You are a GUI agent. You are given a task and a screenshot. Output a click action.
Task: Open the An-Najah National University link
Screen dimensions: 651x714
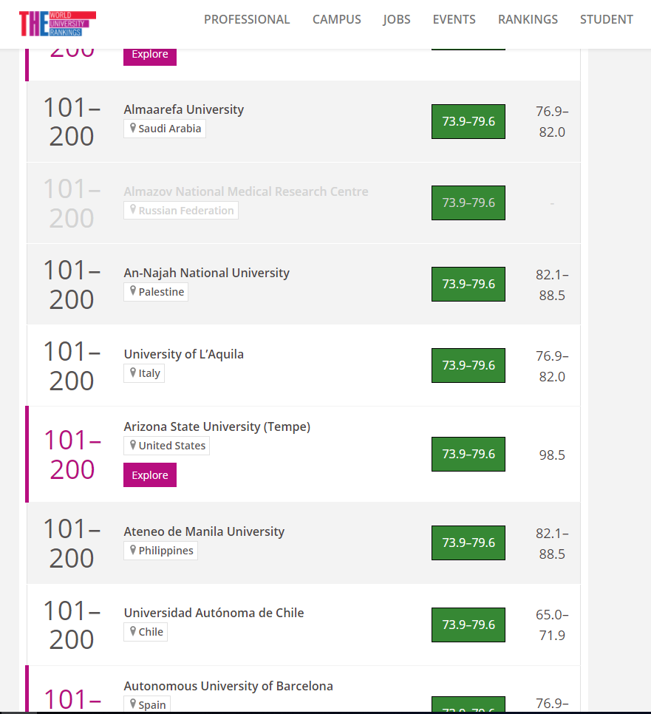207,273
